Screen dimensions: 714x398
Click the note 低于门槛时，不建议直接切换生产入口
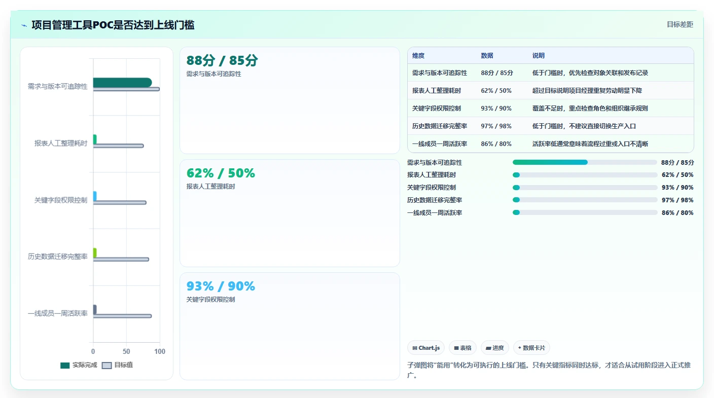(584, 126)
